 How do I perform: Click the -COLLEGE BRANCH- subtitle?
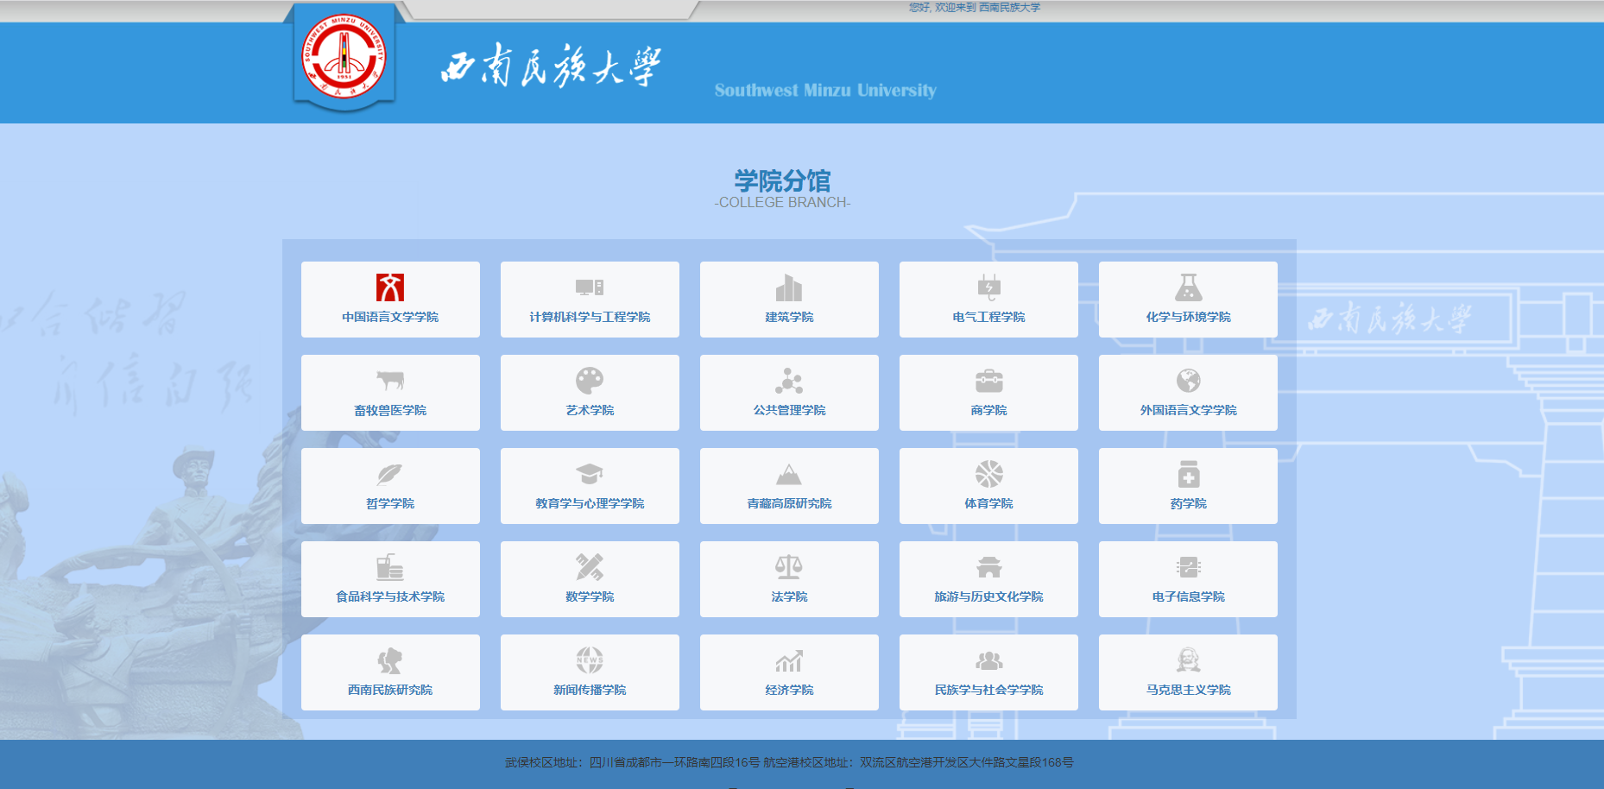[782, 202]
